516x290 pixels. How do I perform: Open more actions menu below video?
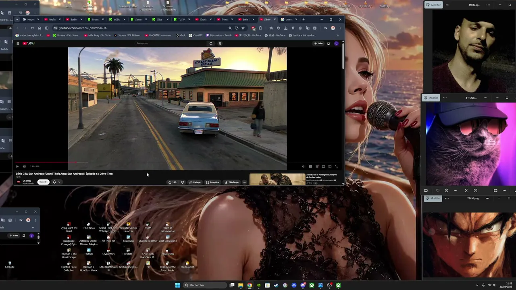[244, 182]
